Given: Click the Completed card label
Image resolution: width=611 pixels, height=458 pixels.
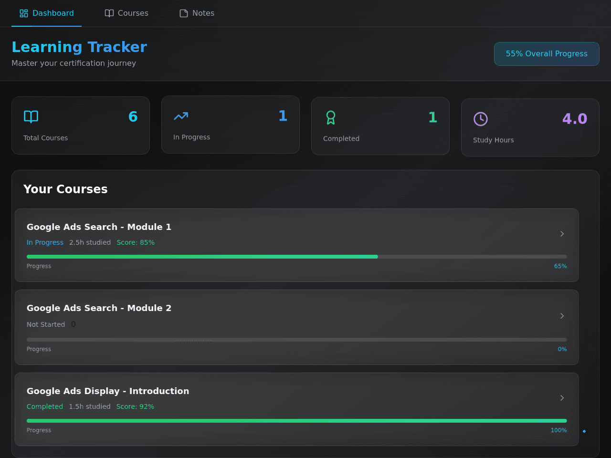Looking at the screenshot, I should coord(341,138).
